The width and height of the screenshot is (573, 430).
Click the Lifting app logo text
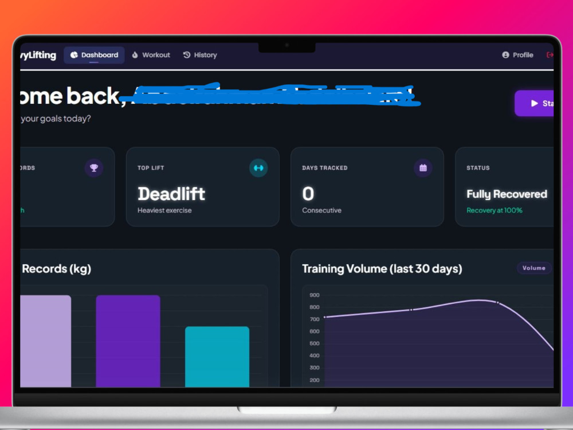click(x=38, y=55)
